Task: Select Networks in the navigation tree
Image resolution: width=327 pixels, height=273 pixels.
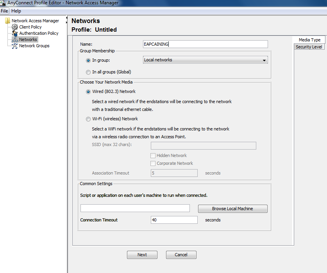Action: (x=28, y=39)
